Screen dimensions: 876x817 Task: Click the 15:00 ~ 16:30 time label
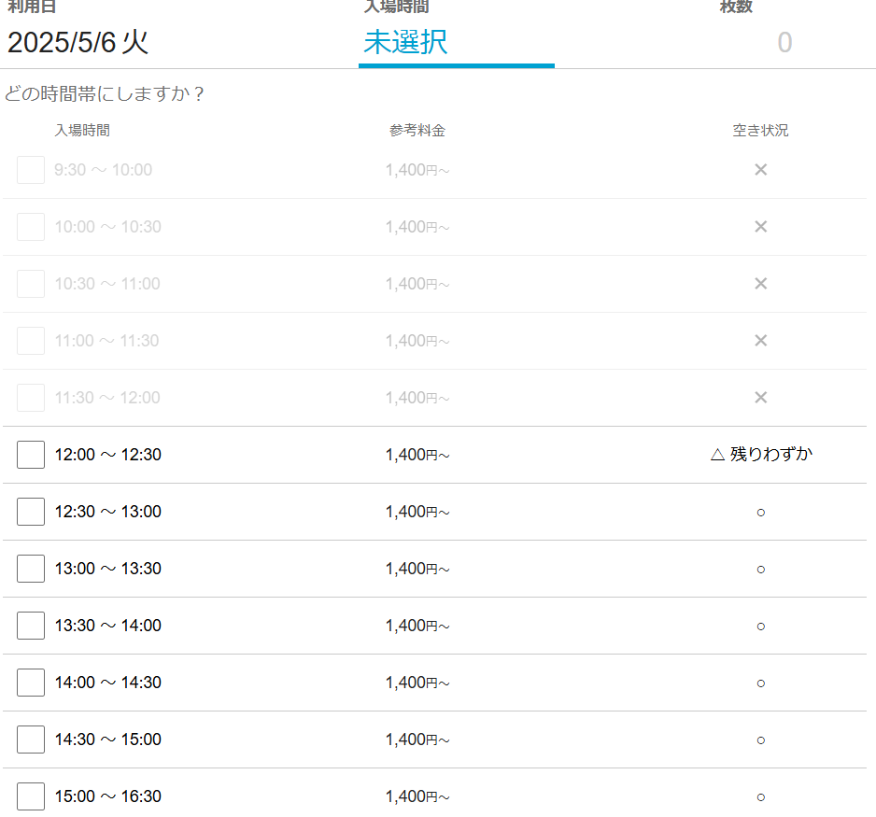point(107,796)
